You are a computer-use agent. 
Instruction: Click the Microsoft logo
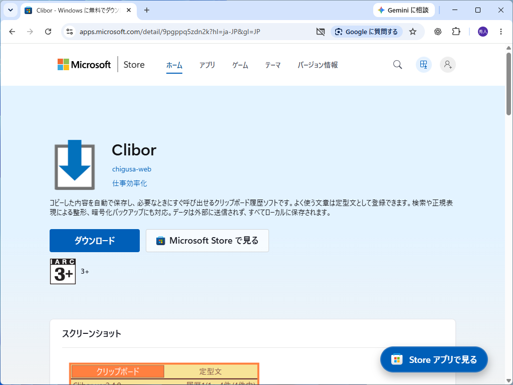point(84,65)
